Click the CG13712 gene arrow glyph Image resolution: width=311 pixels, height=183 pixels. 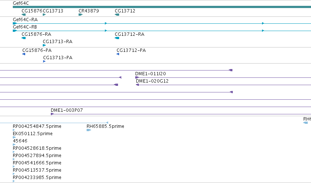117,15
